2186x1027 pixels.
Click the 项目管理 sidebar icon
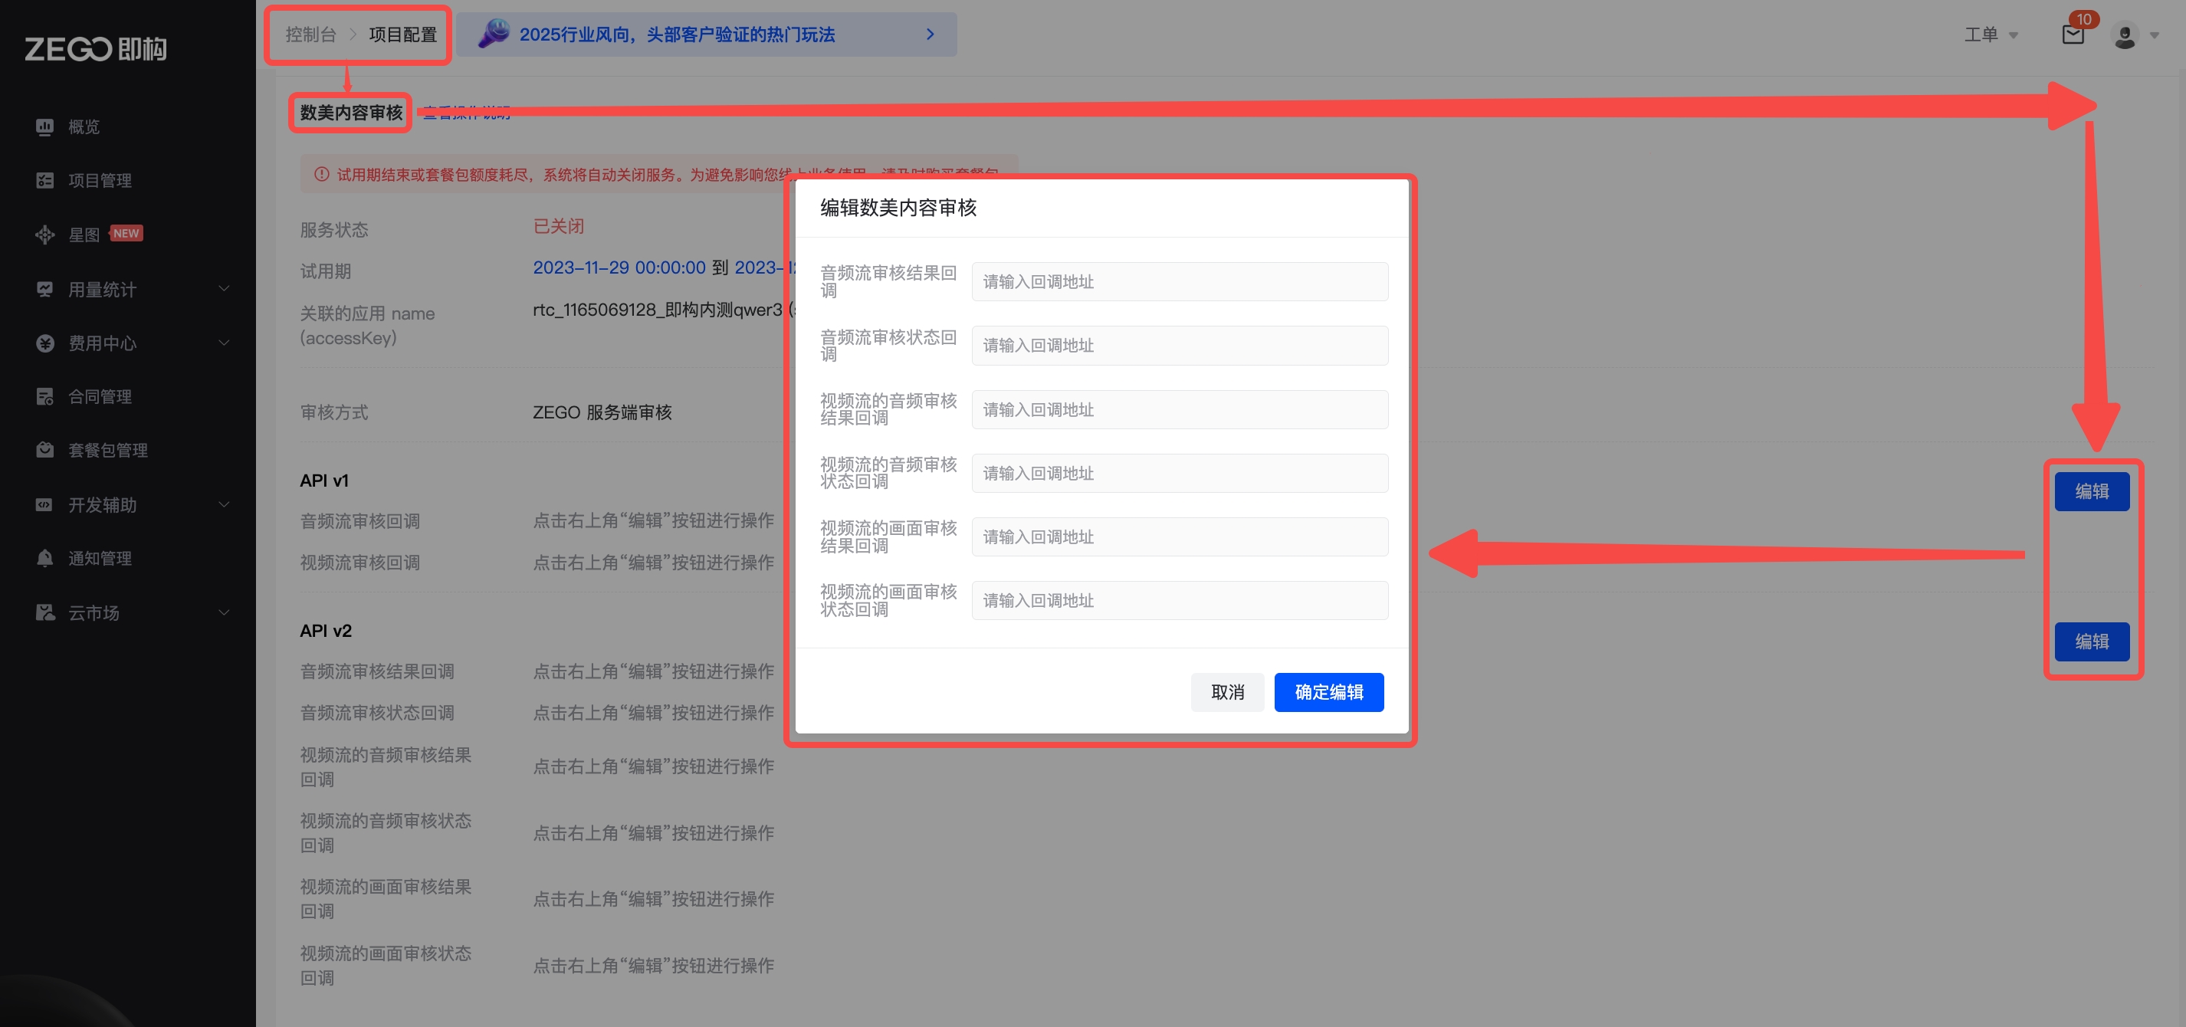pyautogui.click(x=45, y=180)
